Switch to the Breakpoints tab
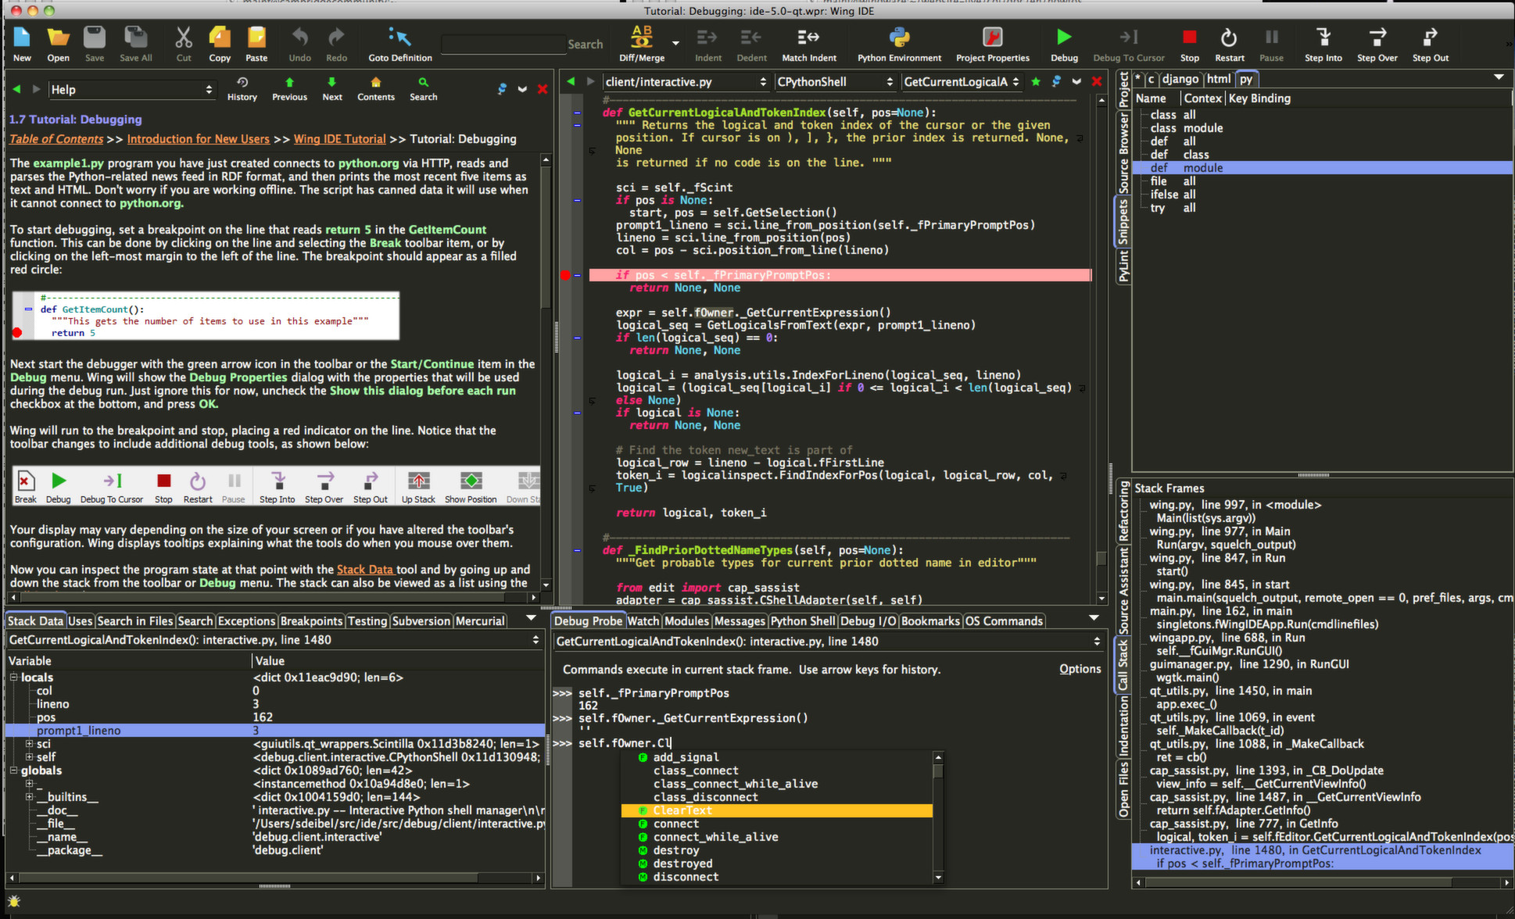Screen dimensions: 1515x919 [311, 620]
